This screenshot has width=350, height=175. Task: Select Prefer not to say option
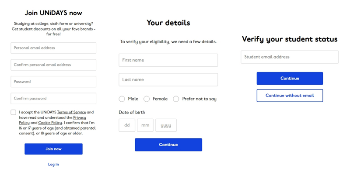tap(176, 99)
